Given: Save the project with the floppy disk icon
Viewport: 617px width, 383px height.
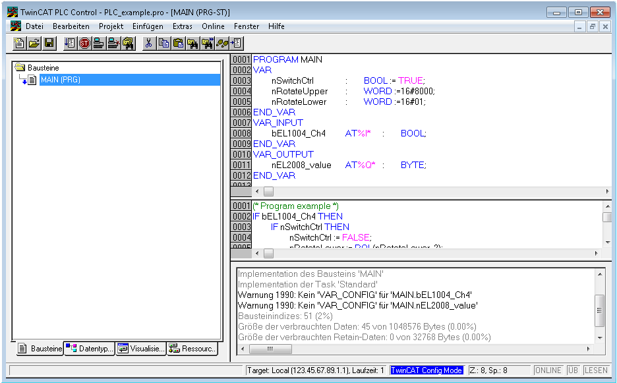Looking at the screenshot, I should tap(49, 44).
